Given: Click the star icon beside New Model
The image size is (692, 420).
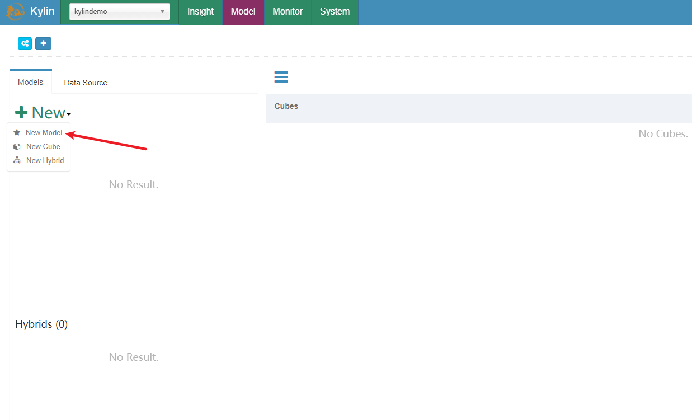Looking at the screenshot, I should (17, 133).
